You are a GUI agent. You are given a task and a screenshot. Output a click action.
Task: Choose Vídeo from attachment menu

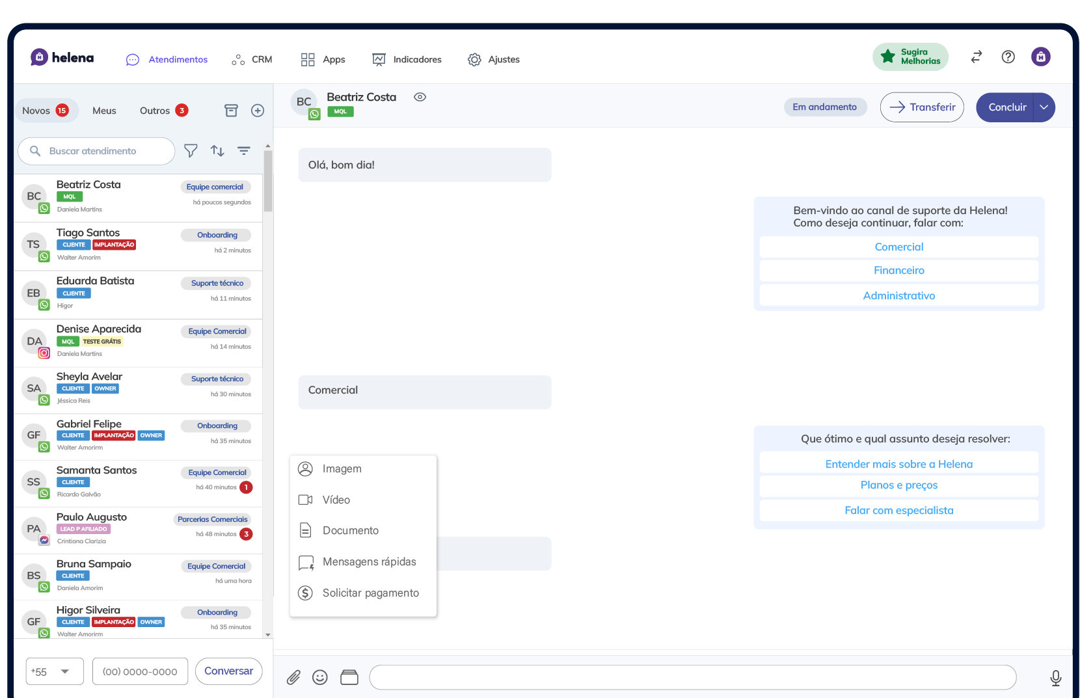coord(363,500)
